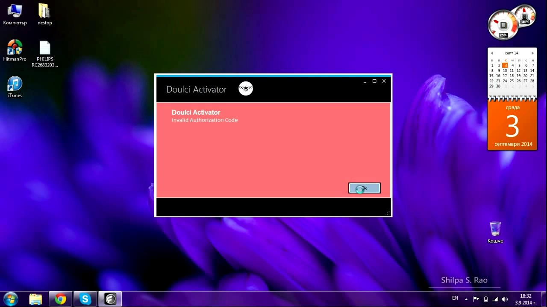Go to next month in calendar gadget
This screenshot has width=547, height=307.
[x=532, y=53]
